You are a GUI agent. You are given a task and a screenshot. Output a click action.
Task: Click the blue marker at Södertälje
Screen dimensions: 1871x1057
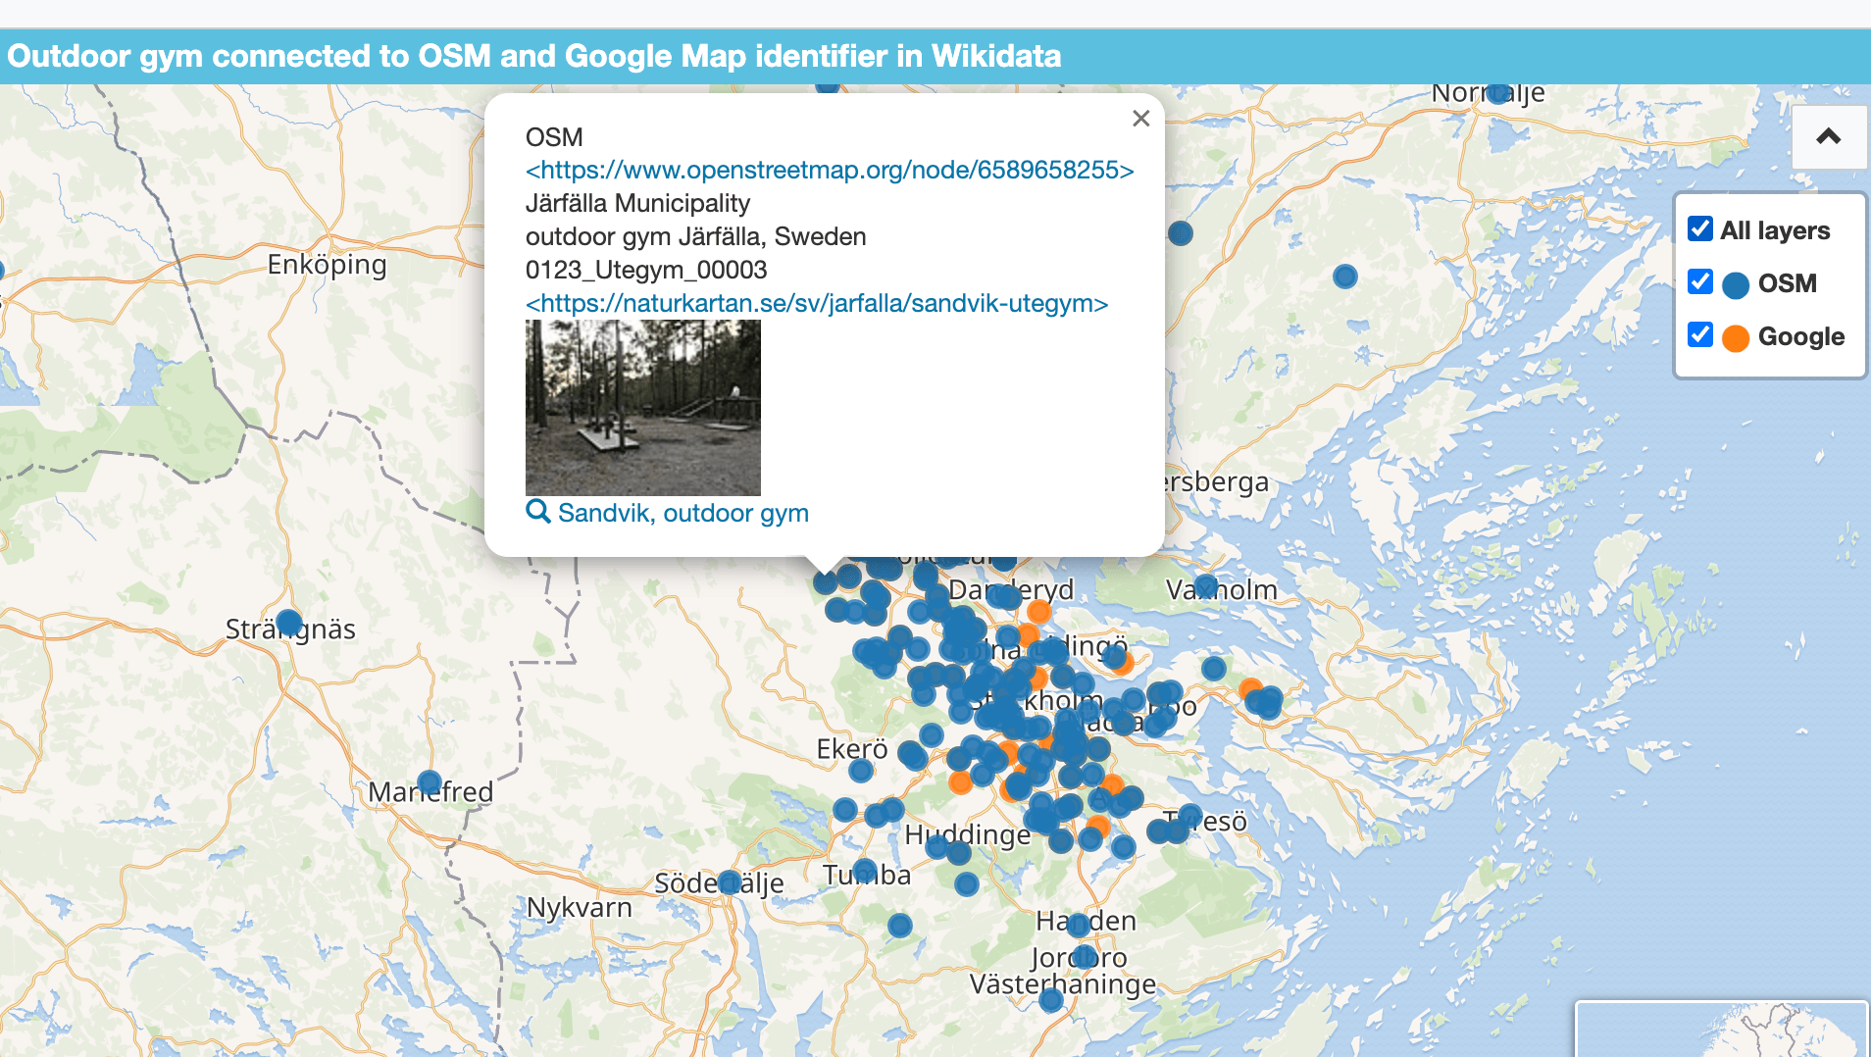pyautogui.click(x=730, y=882)
